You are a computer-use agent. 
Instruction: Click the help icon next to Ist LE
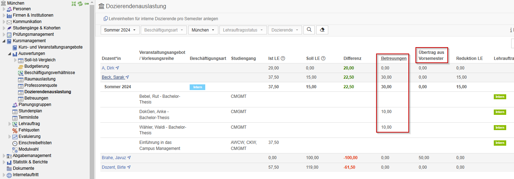[x=283, y=58]
